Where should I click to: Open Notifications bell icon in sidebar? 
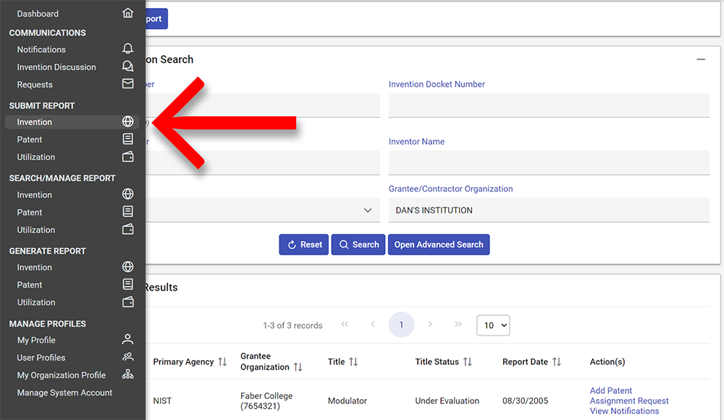pyautogui.click(x=128, y=49)
